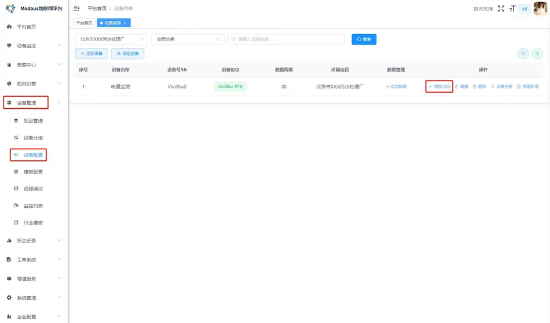Screen dimensions: 550x323
Task: Open the 全部分类 category dropdown
Action: point(188,39)
